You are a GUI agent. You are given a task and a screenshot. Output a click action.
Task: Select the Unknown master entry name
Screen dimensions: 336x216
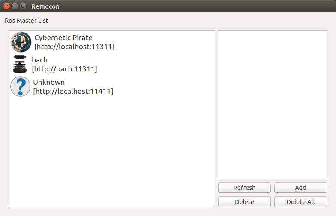49,82
